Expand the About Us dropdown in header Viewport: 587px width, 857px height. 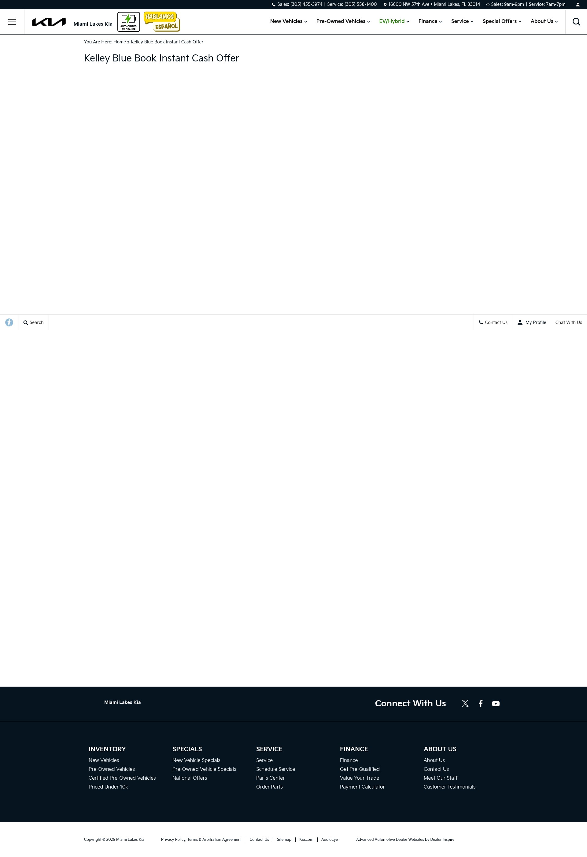tap(544, 21)
